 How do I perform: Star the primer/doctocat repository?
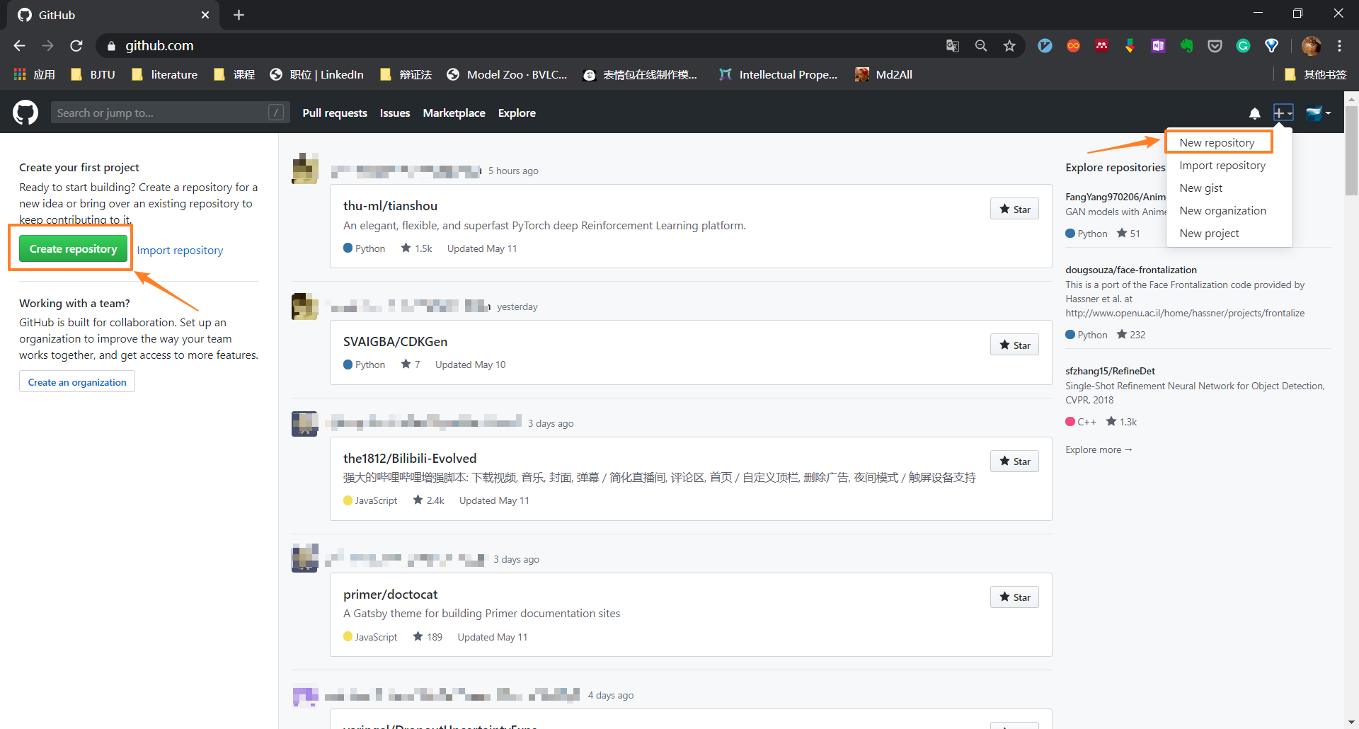(1014, 597)
